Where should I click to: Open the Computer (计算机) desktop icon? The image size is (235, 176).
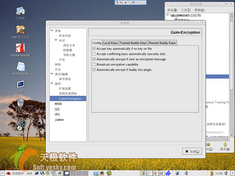[x=20, y=11]
